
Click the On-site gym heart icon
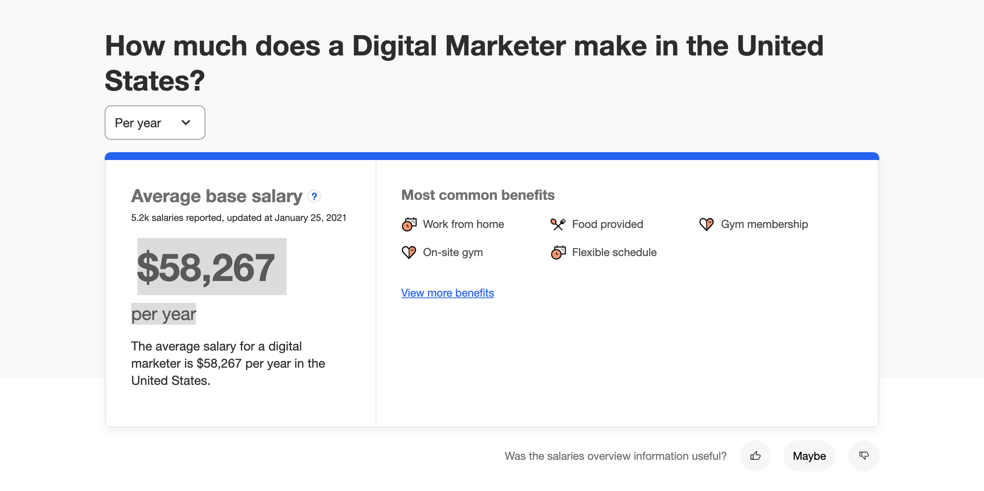(409, 253)
